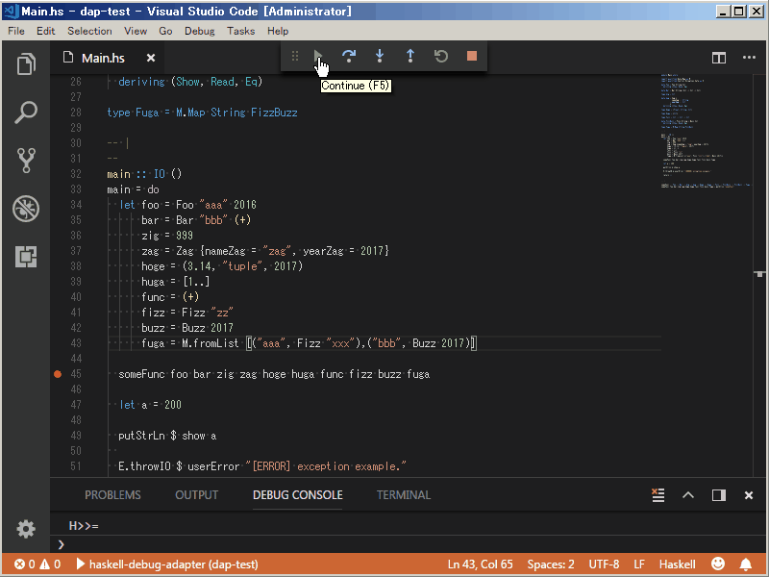Image resolution: width=769 pixels, height=577 pixels.
Task: Stop the debug session
Action: click(472, 56)
